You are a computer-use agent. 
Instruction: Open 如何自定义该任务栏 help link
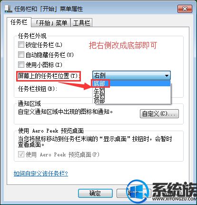pos(41,173)
